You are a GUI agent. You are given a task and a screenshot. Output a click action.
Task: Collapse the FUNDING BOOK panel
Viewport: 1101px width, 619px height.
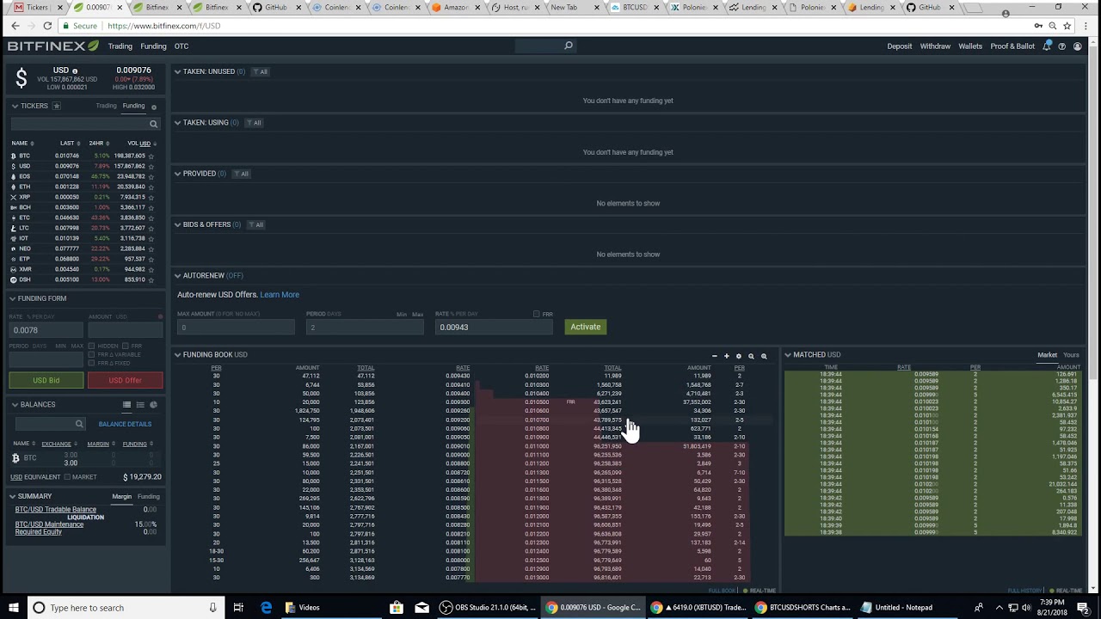click(x=177, y=354)
